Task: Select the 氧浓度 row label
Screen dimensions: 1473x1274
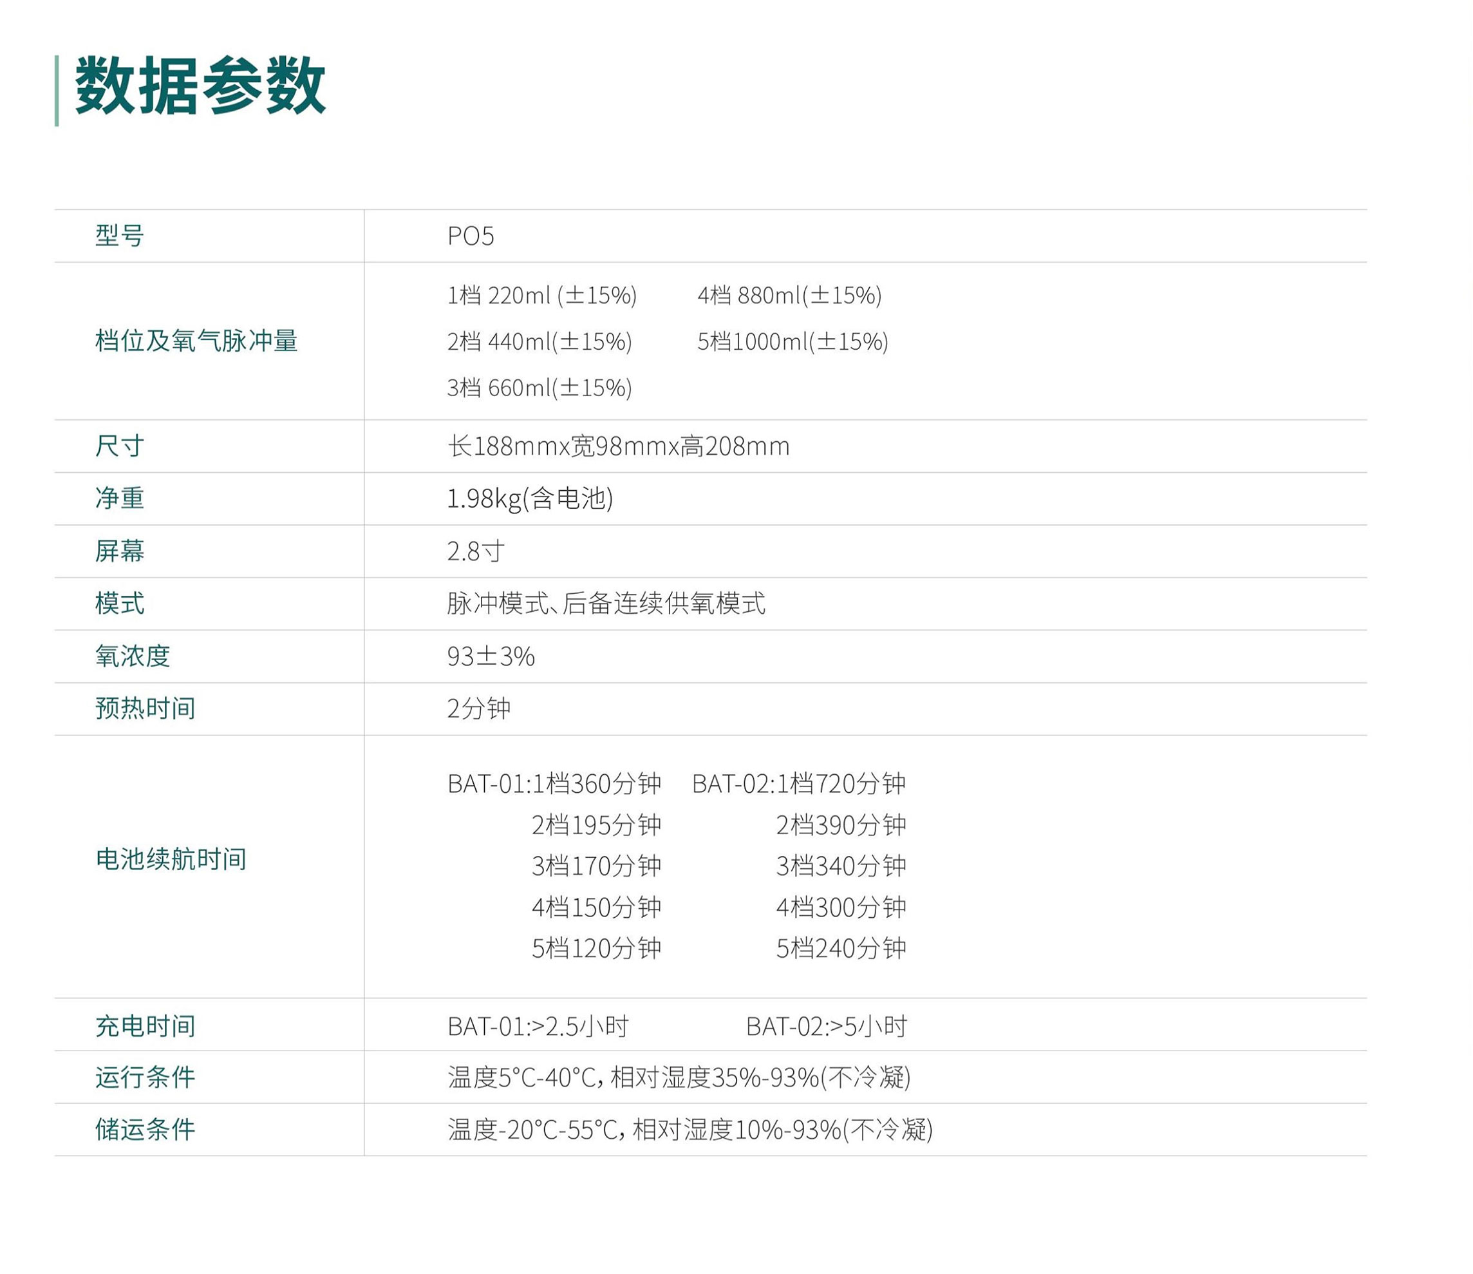Action: pyautogui.click(x=132, y=656)
